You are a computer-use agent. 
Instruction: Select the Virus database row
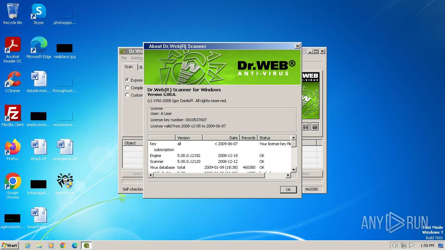219,167
